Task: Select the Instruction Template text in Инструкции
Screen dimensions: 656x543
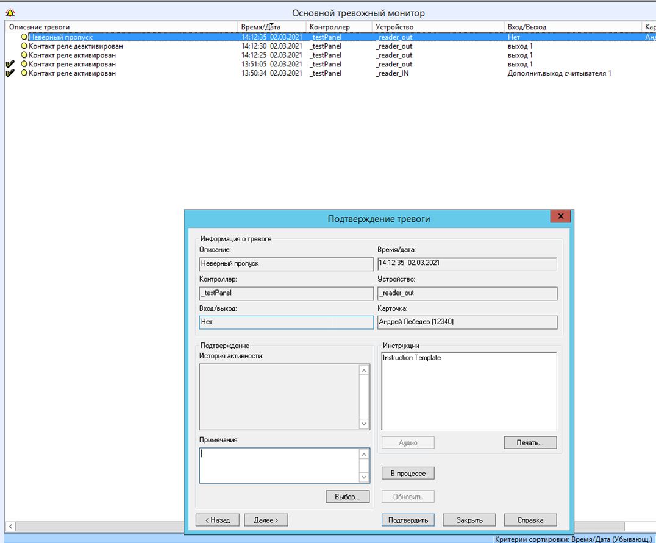Action: [412, 358]
